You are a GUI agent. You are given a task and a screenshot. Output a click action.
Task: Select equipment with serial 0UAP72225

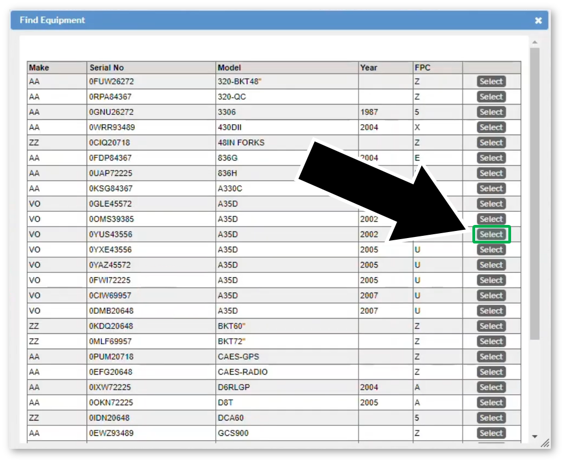pyautogui.click(x=491, y=173)
